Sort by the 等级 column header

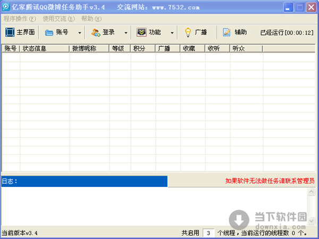click(120, 48)
